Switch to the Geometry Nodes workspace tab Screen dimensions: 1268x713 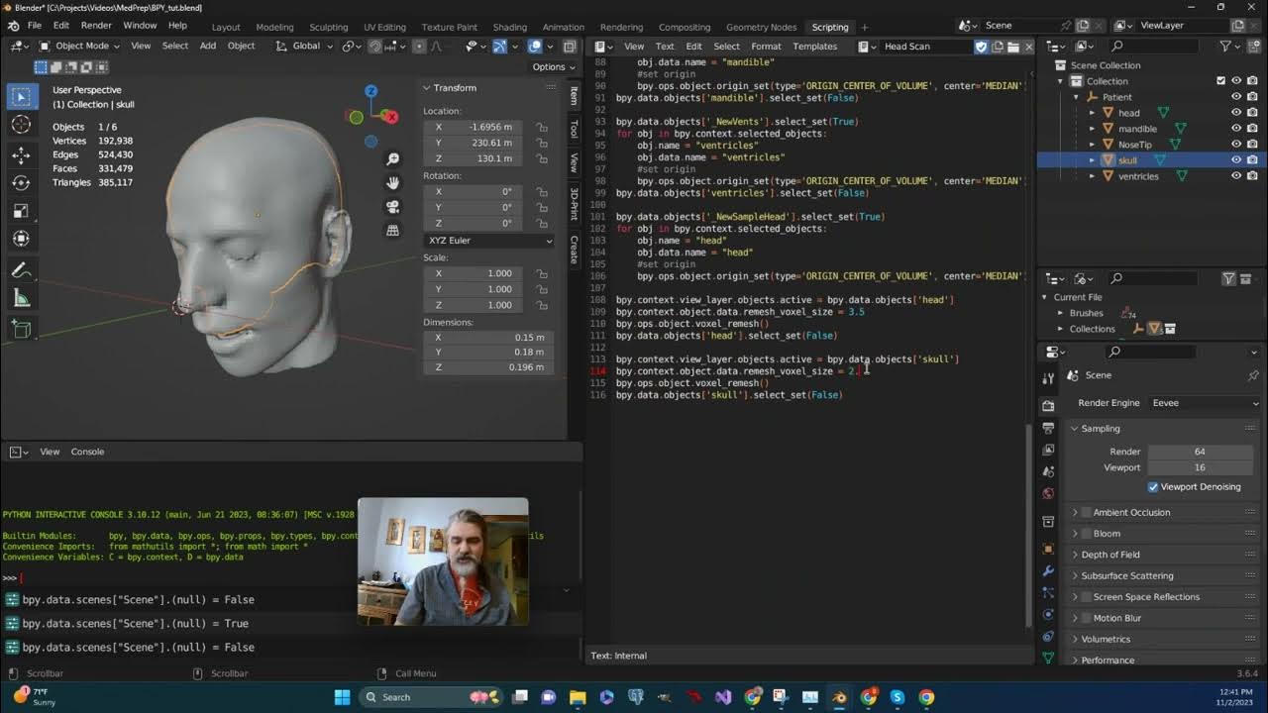pos(761,27)
